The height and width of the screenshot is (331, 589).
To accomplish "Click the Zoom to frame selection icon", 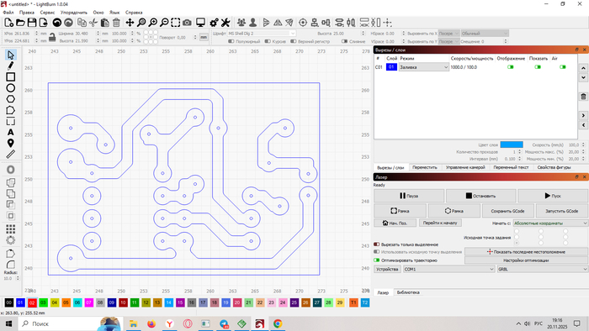I will 175,23.
